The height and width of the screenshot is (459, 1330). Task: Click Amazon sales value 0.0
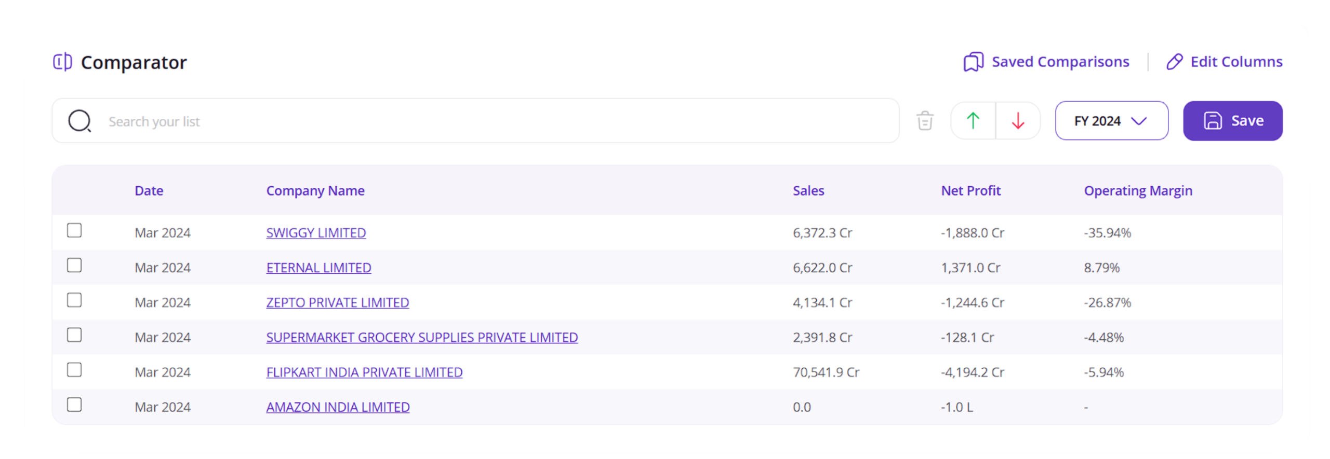pyautogui.click(x=801, y=407)
